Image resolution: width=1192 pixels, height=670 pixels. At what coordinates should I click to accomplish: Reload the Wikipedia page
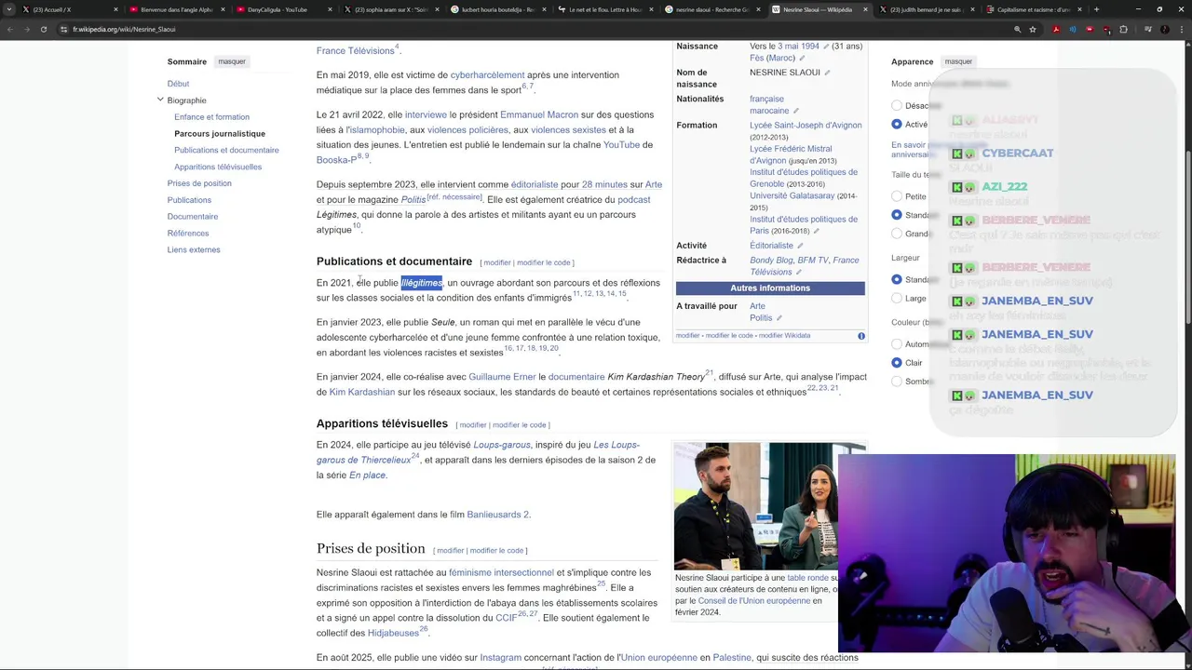[x=43, y=29]
